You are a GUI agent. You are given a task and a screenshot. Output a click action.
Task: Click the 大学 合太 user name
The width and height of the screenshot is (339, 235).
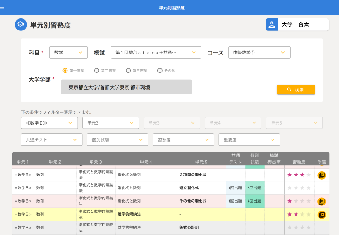295,24
